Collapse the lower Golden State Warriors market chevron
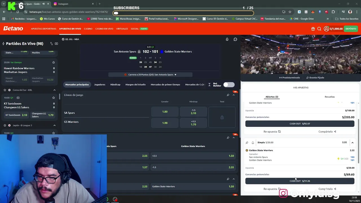The width and height of the screenshot is (361, 203). click(x=234, y=179)
